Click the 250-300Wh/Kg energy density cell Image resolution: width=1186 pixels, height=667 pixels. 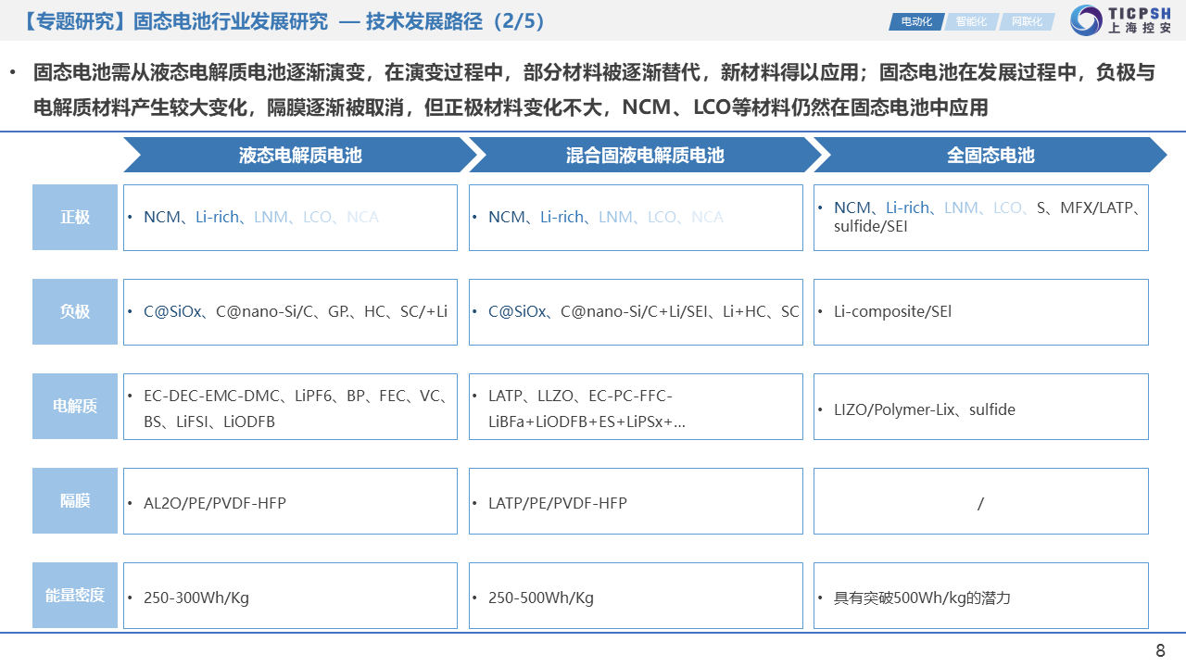(x=290, y=596)
